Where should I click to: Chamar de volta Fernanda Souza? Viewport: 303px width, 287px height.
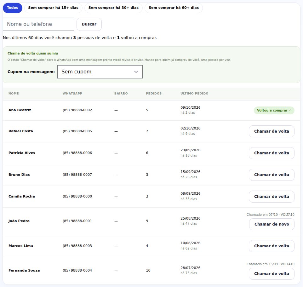[272, 274]
